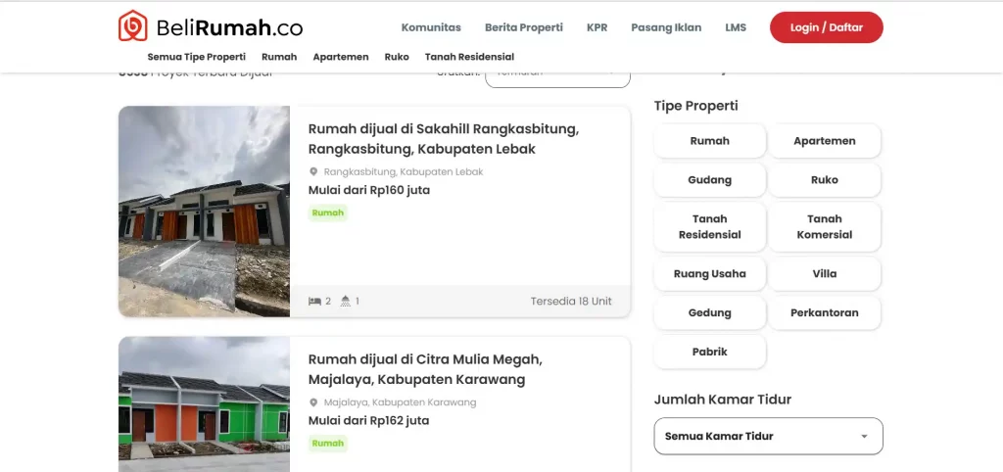Filter by Apartemen property type
The width and height of the screenshot is (1003, 472).
(x=825, y=141)
